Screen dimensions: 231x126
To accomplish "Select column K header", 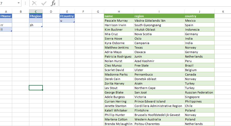I will [x=223, y=12].
